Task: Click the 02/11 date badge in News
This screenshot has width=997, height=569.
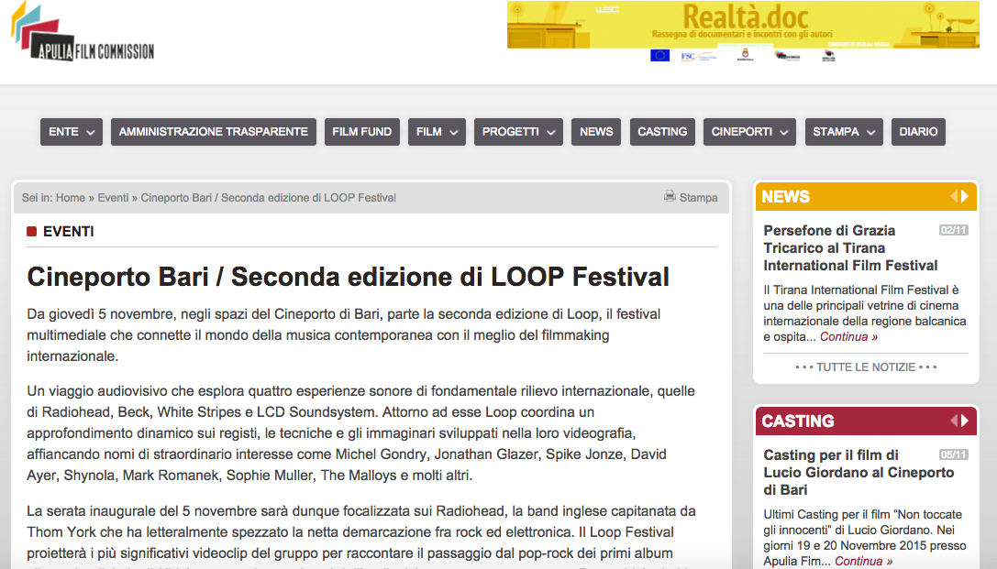Action: click(x=954, y=230)
